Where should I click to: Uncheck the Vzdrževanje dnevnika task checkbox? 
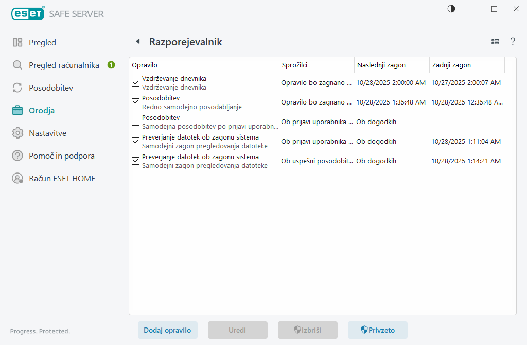[136, 82]
